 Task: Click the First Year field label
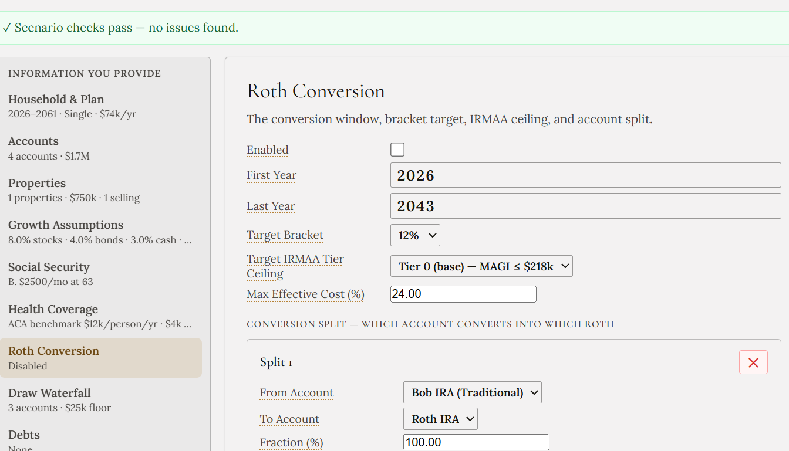[271, 175]
